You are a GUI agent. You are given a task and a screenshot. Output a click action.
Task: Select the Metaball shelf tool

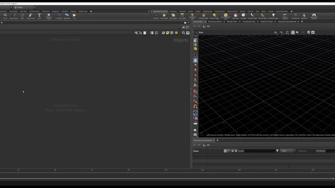67,16
